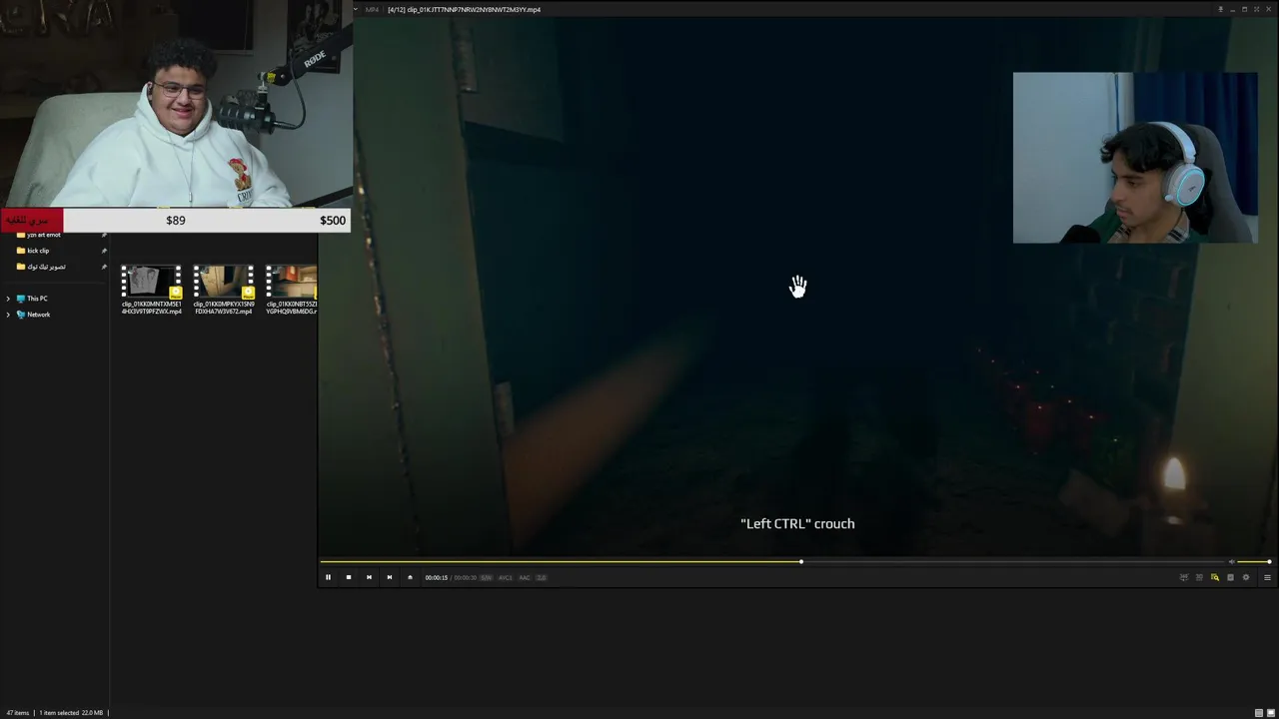Click the player title clip_01KJTT7NNP7NRW2NY8NWT2M3YY.mp4
The width and height of the screenshot is (1279, 719).
pos(474,9)
